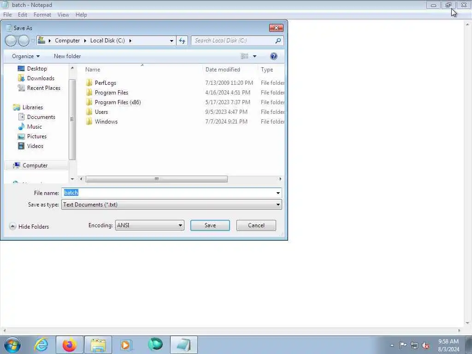Viewport: 472px width, 354px height.
Task: Select Libraries in the navigation pane
Action: click(33, 107)
